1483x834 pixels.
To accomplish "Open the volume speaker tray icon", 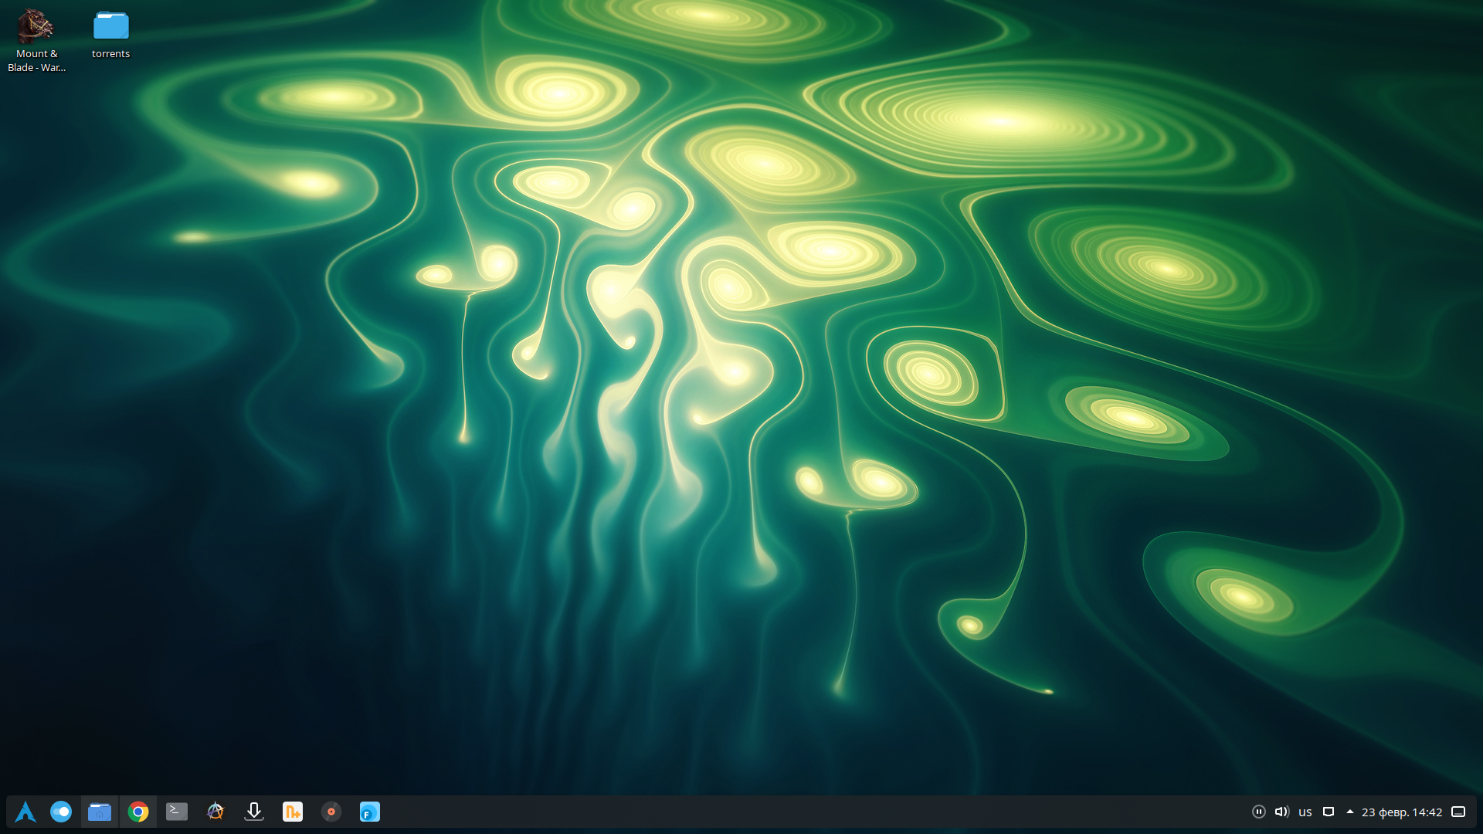I will tap(1281, 812).
